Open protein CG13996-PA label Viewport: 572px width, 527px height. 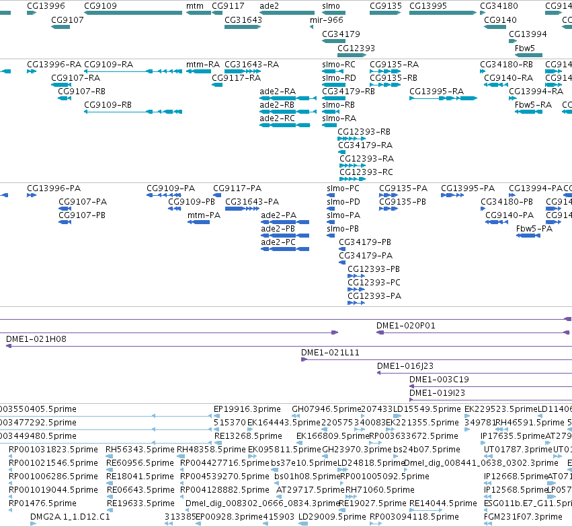[x=54, y=188]
